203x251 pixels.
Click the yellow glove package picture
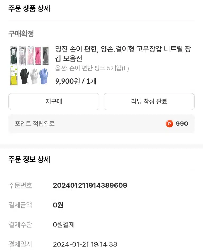(14, 75)
